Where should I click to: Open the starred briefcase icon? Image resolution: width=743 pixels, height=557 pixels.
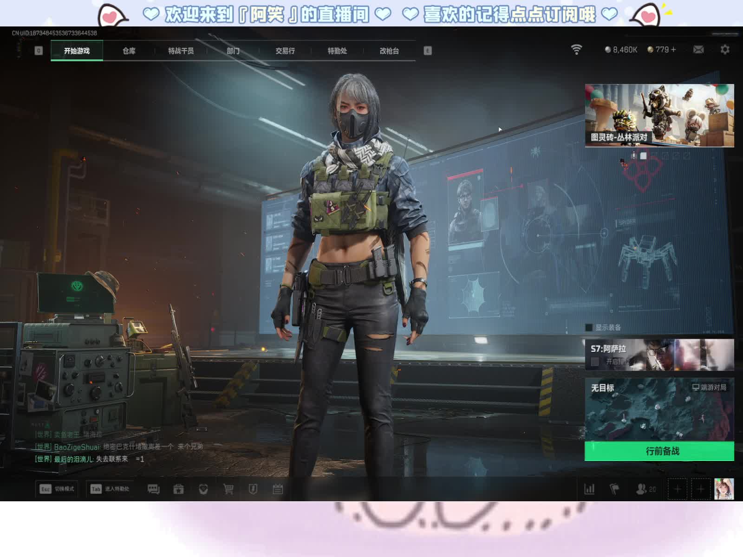178,489
